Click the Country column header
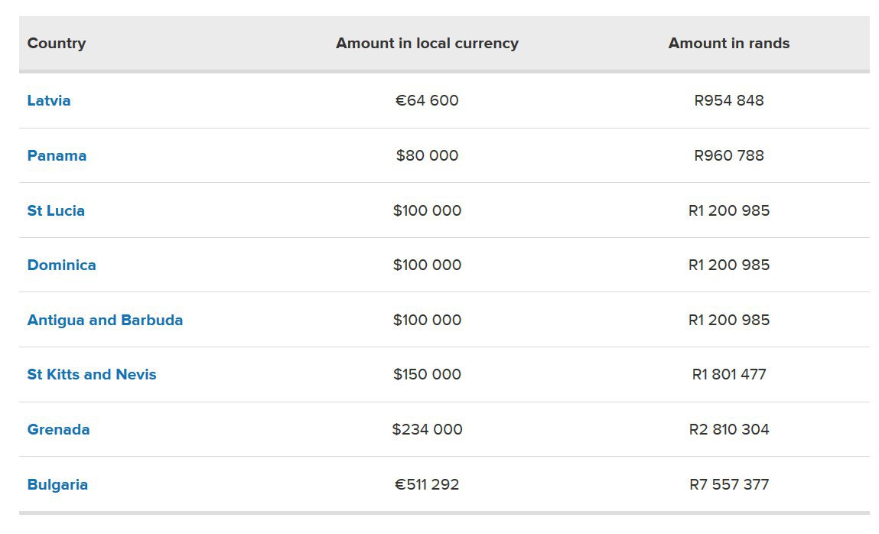Viewport: 879px width, 534px height. (57, 44)
